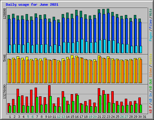Screen dimensions: 154x120
Task: Select the orange sites bar for day 30
Action: [141, 71]
